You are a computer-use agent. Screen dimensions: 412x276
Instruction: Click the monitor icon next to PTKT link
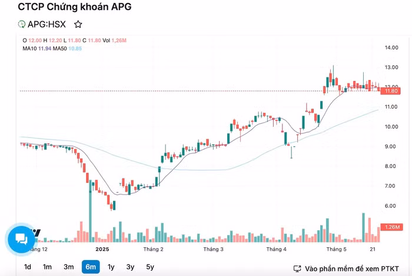[297, 269]
